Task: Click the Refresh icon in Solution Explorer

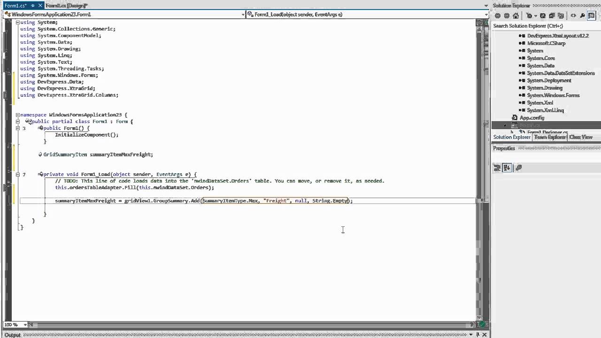Action: click(543, 16)
